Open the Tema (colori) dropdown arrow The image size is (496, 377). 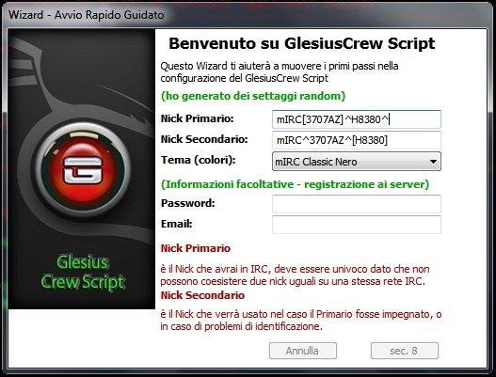coord(433,162)
